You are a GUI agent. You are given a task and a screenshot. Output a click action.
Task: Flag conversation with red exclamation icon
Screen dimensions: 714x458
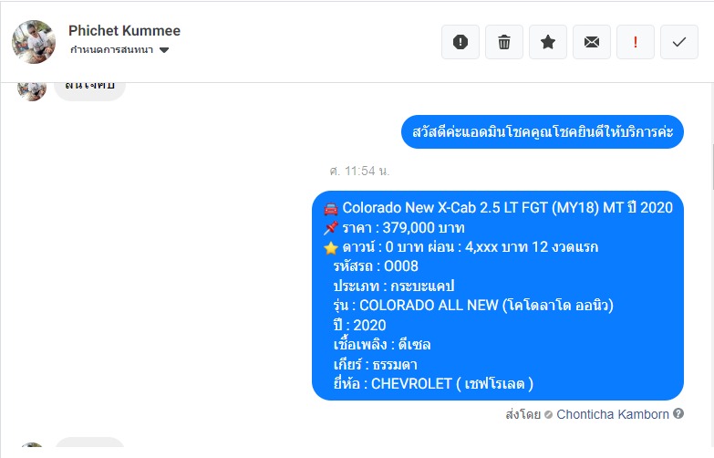[636, 42]
